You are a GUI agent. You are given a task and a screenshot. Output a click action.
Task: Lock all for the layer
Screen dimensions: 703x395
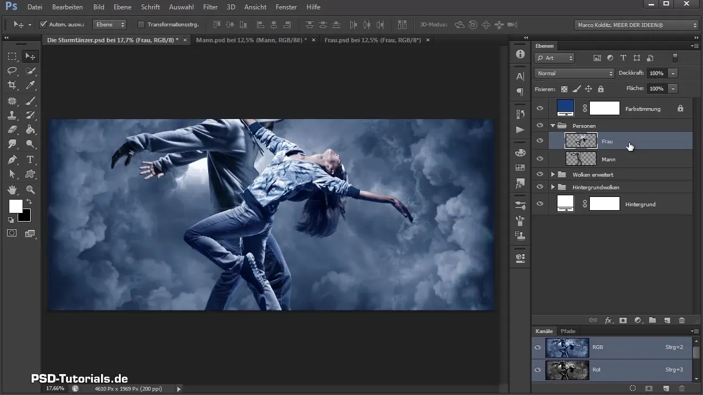(x=601, y=89)
